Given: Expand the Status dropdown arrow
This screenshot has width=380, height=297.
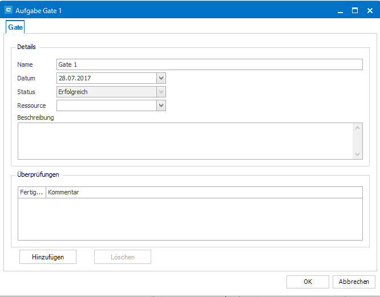Looking at the screenshot, I should coord(161,92).
